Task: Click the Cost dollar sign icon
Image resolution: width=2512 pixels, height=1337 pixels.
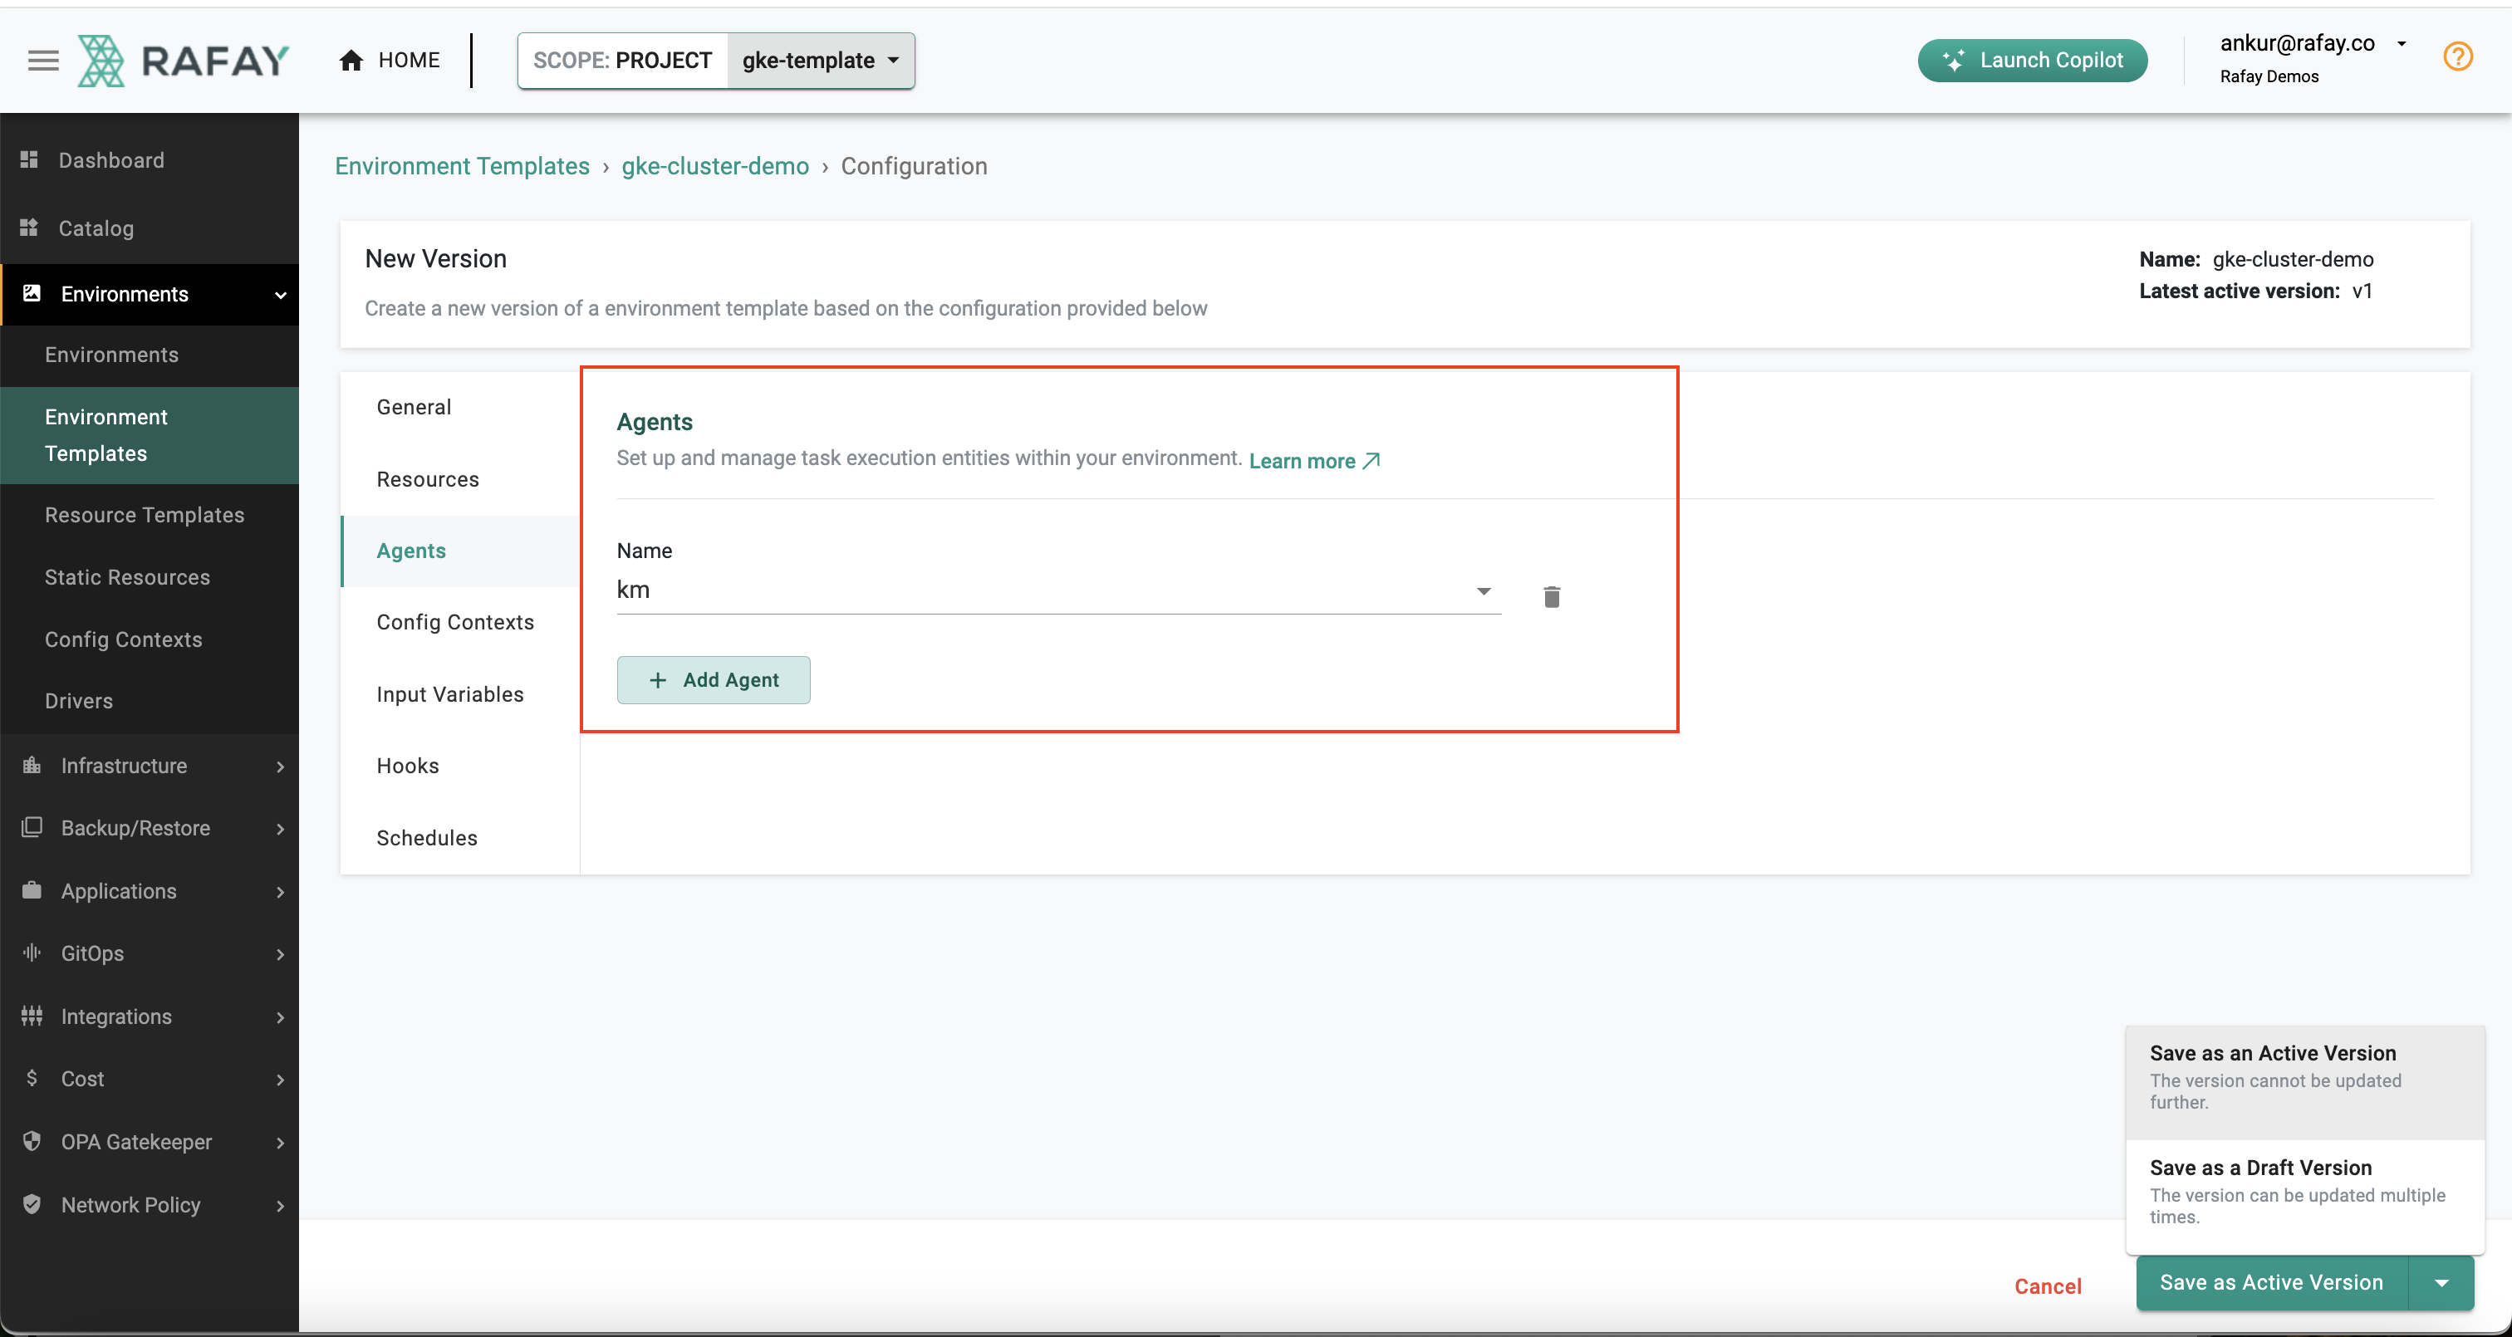Action: point(32,1078)
